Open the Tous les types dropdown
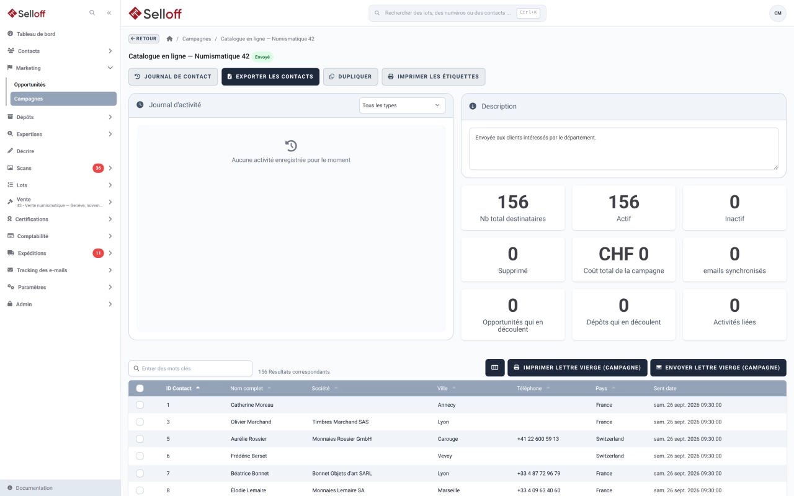The height and width of the screenshot is (496, 794). (402, 105)
